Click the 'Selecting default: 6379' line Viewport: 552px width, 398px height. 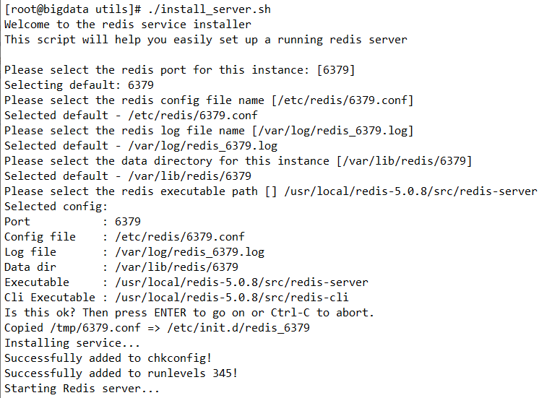[x=79, y=85]
